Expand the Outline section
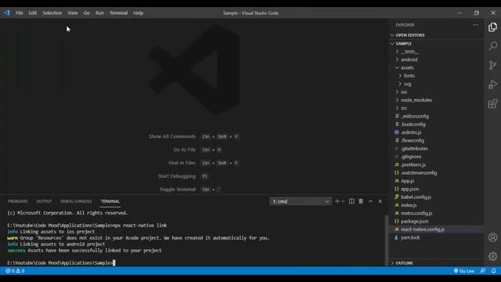Image resolution: width=501 pixels, height=282 pixels. click(437, 263)
